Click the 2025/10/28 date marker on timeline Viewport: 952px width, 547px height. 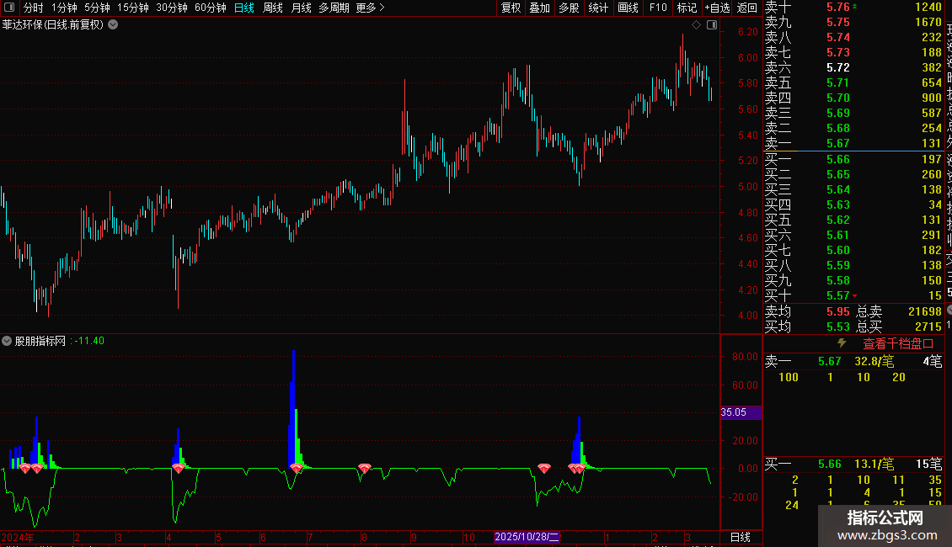tap(527, 537)
